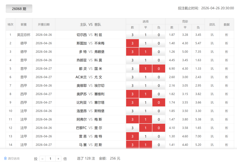237x163 pixels.
Task: Select 平 for 奥维耶 vs 埃尔切
Action: [x=146, y=85]
